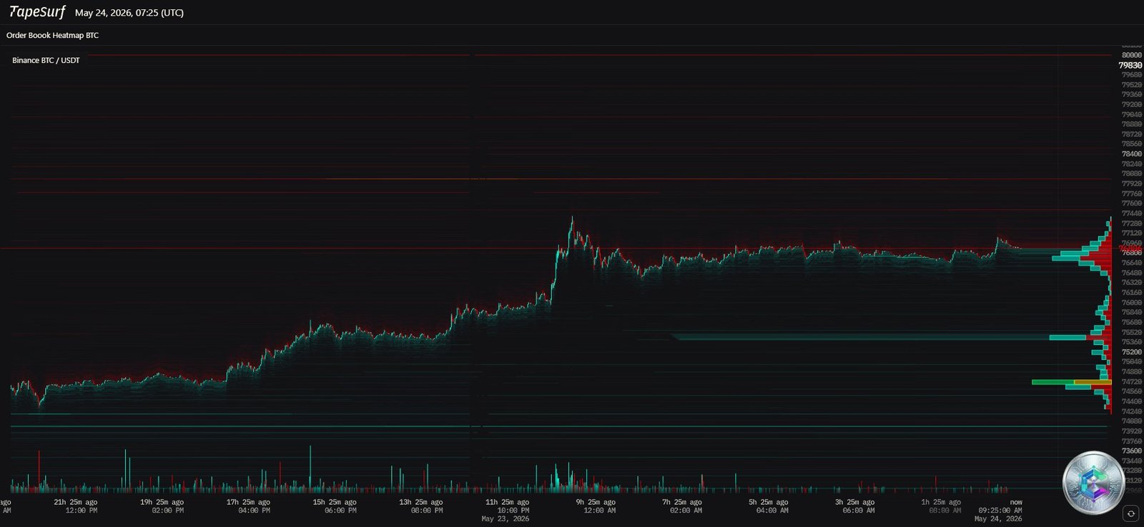Click the long teal volume-profile bar at 75440
The image size is (1144, 527).
(x=1068, y=337)
